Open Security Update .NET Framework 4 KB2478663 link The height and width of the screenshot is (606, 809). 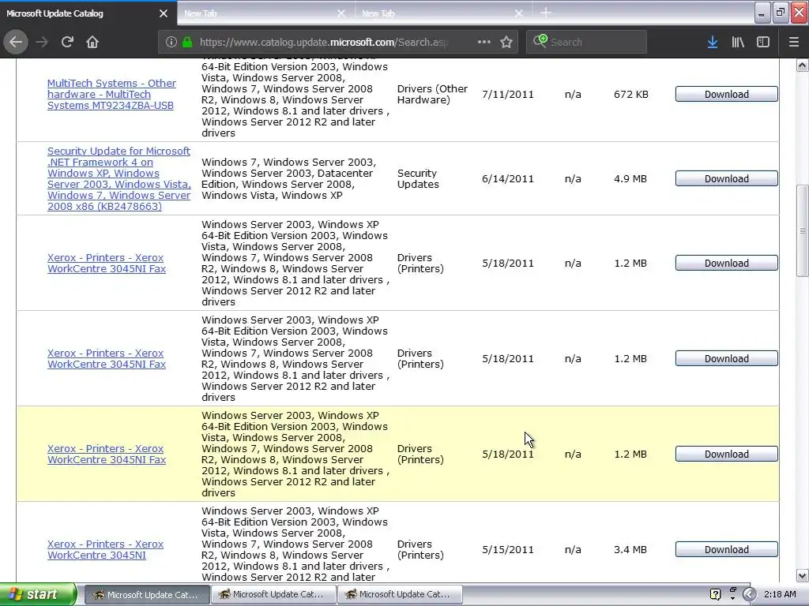[119, 179]
